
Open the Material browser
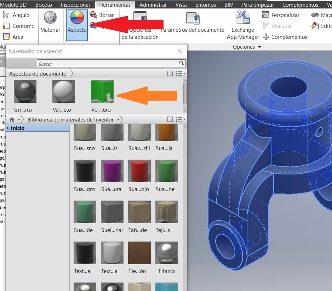pos(50,22)
